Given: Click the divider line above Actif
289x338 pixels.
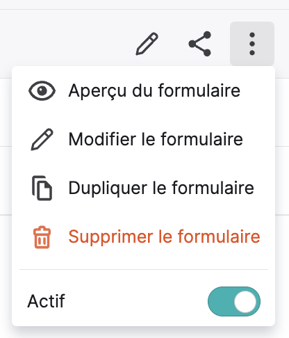Looking at the screenshot, I should [144, 270].
